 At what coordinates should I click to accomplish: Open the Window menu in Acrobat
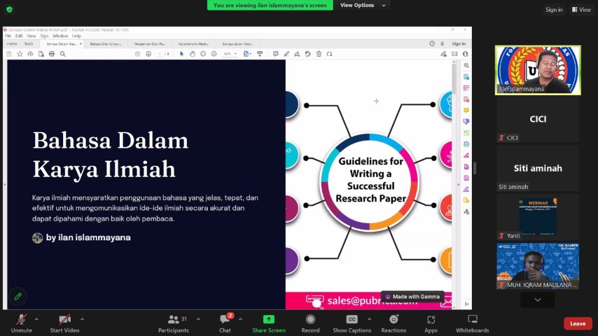pyautogui.click(x=60, y=36)
